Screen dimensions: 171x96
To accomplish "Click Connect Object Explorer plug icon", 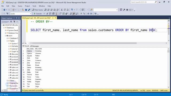I will [11, 22].
